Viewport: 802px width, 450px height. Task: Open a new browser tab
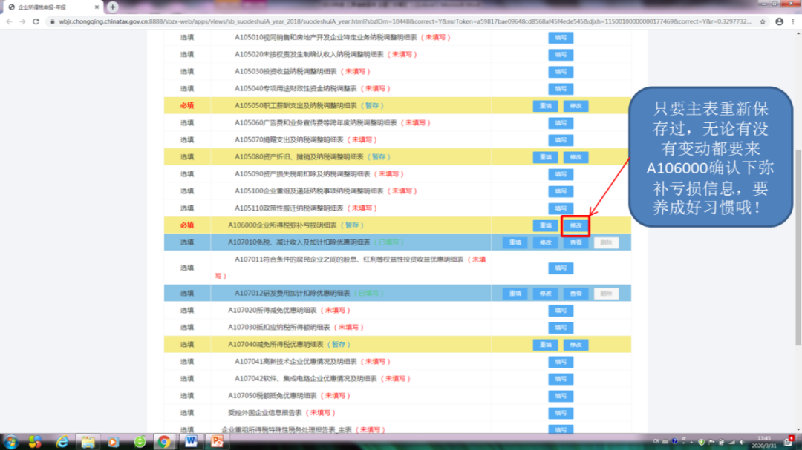pos(113,7)
